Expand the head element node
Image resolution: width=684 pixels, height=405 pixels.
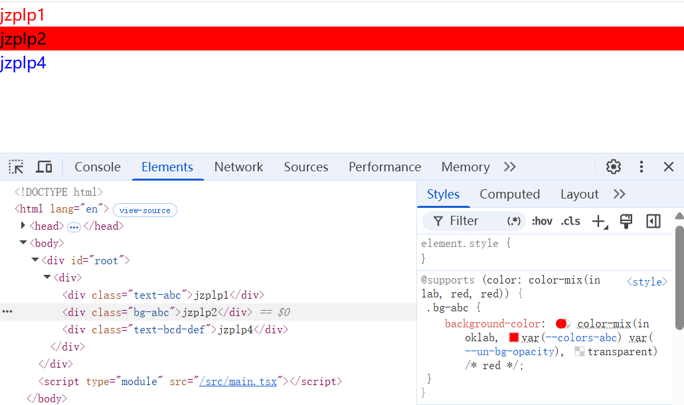click(23, 225)
